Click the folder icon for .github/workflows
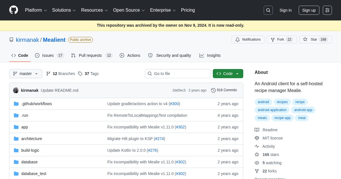The width and height of the screenshot is (341, 179). (16, 104)
